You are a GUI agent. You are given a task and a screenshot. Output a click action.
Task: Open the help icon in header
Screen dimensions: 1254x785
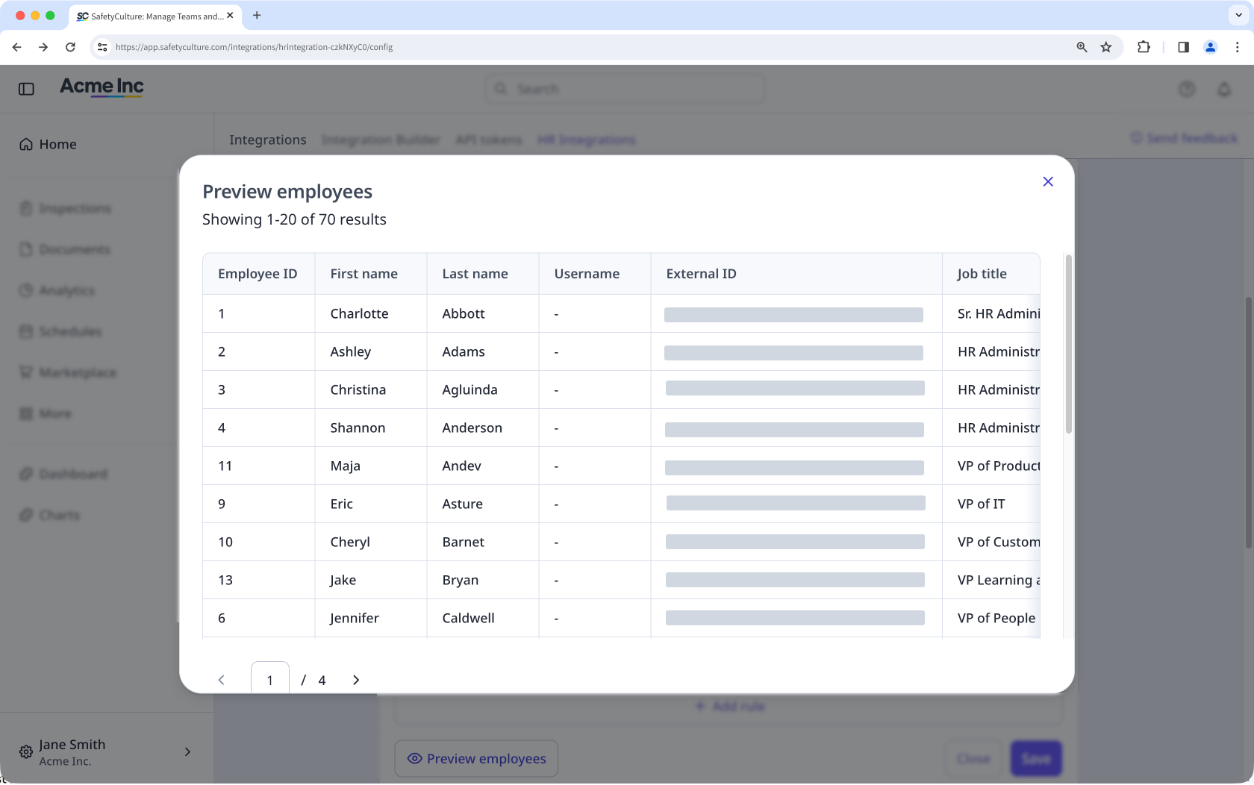click(1187, 89)
